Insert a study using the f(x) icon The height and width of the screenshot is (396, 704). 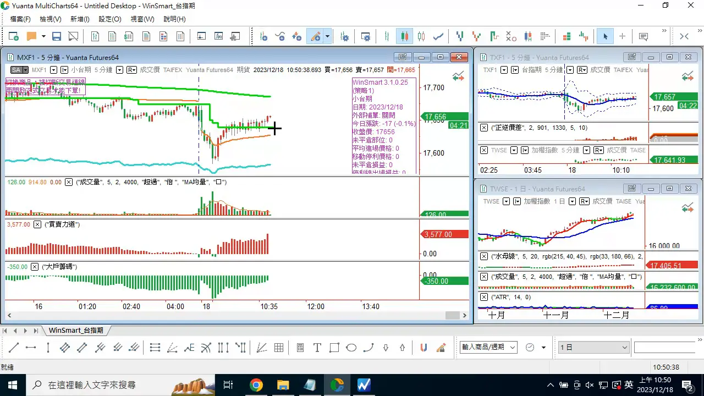coord(219,36)
